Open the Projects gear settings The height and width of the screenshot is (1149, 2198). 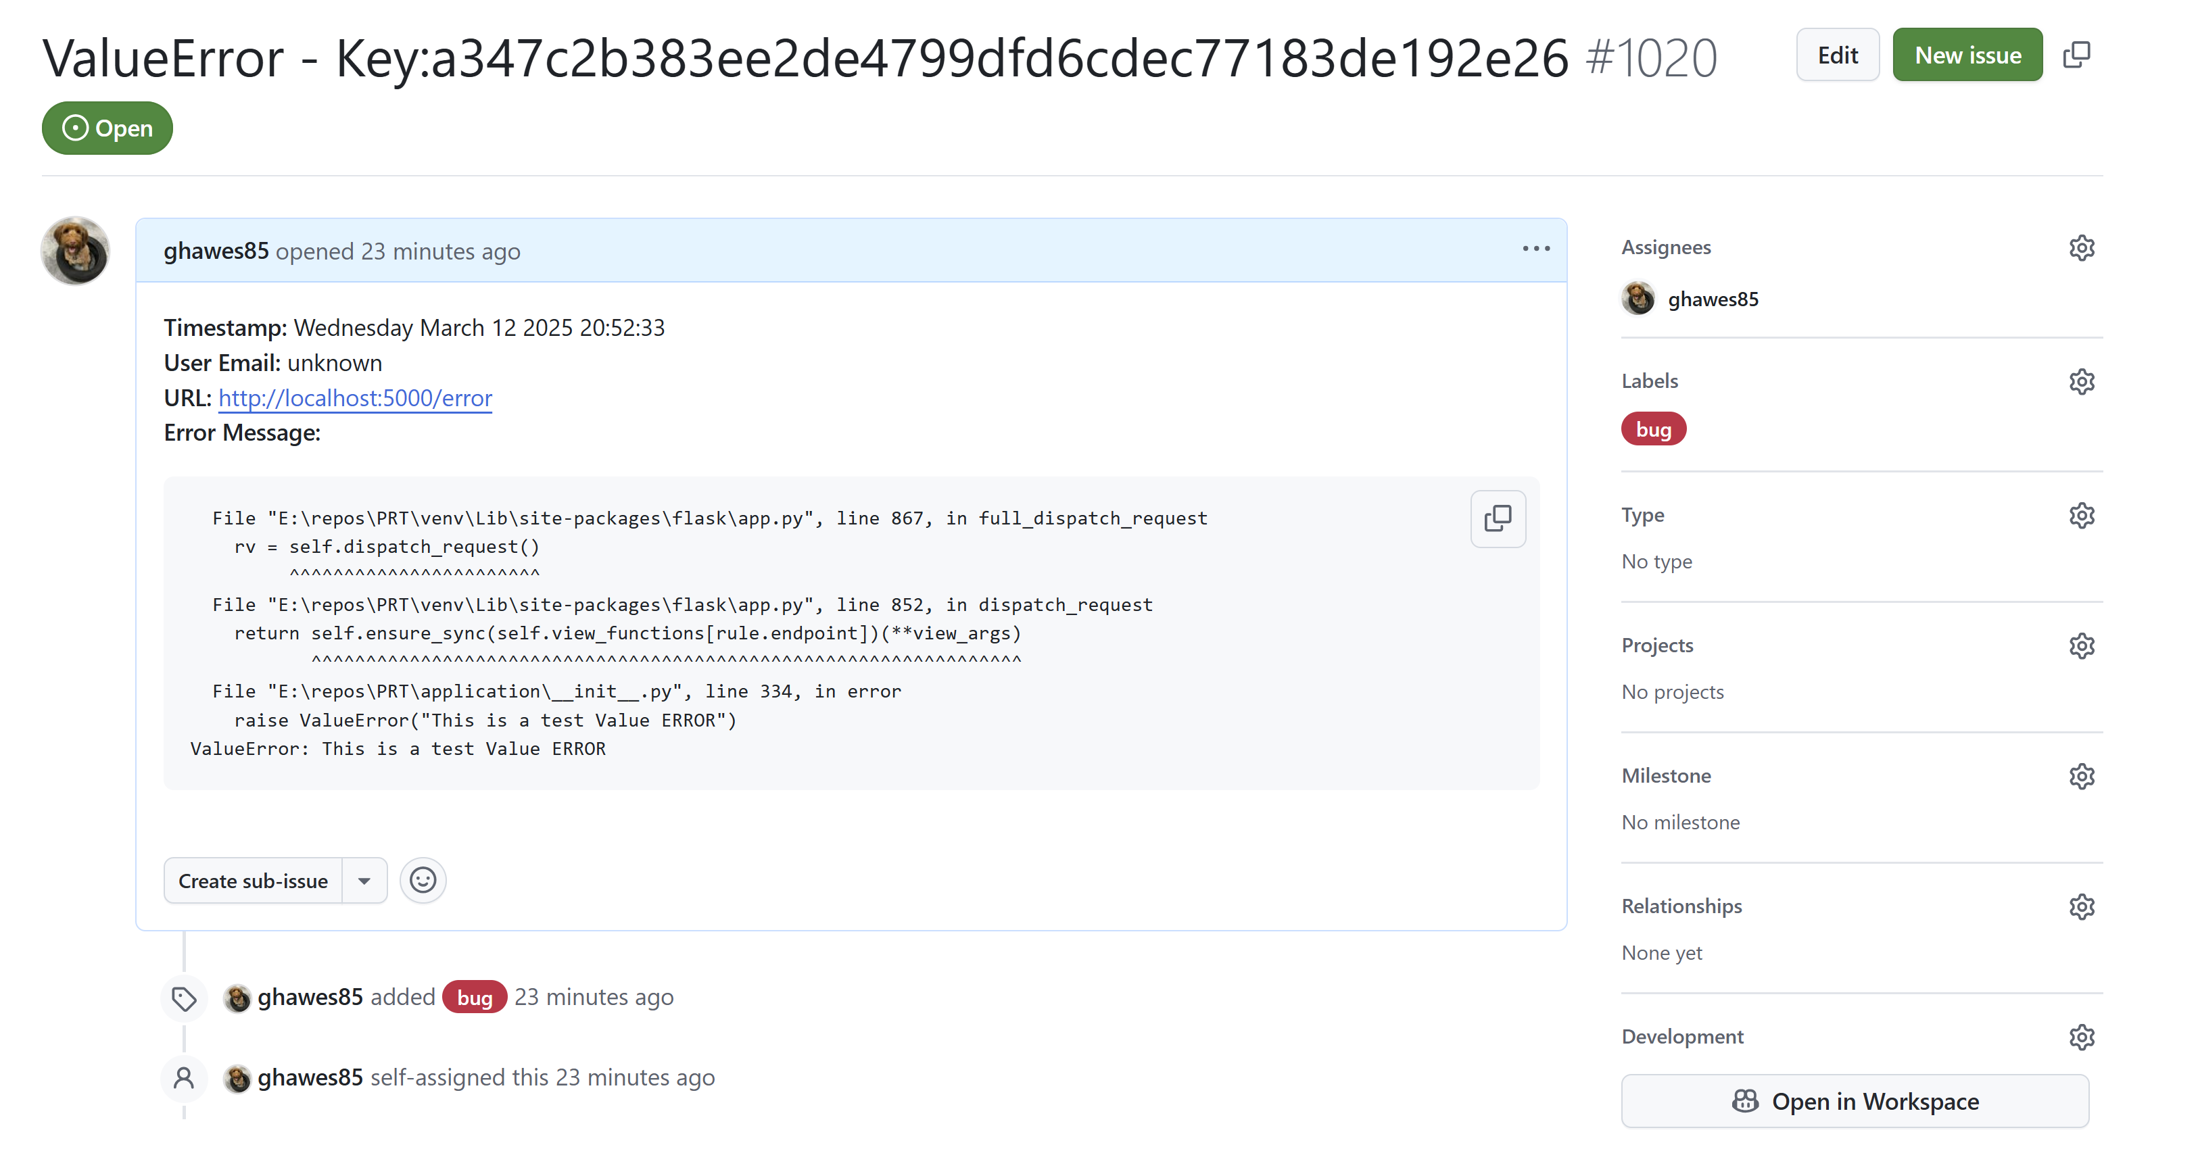2081,645
